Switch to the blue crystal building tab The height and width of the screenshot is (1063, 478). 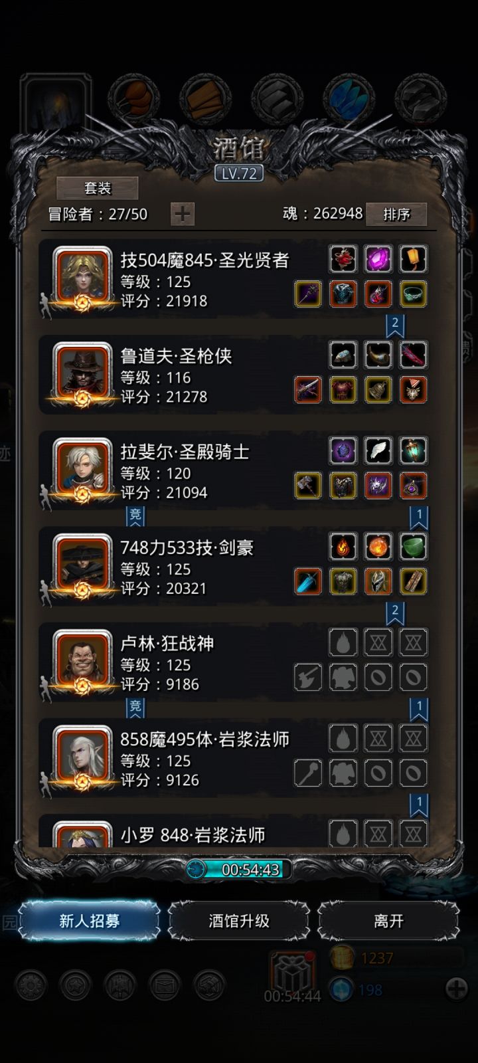[349, 100]
